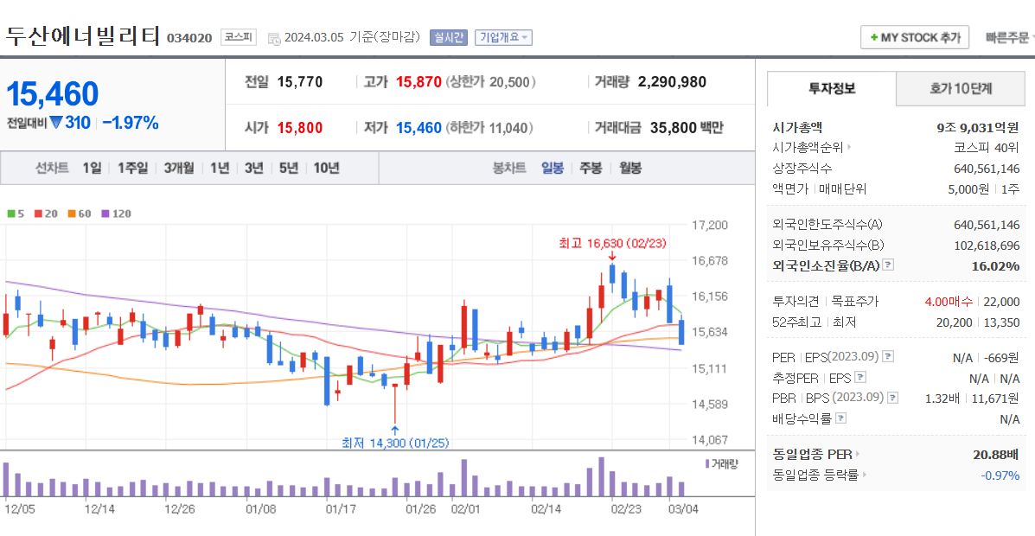Click the MY STOCK 추가 button
The image size is (1035, 536).
914,38
